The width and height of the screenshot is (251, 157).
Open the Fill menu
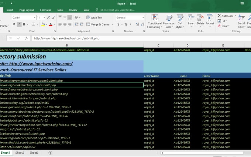tap(222, 21)
